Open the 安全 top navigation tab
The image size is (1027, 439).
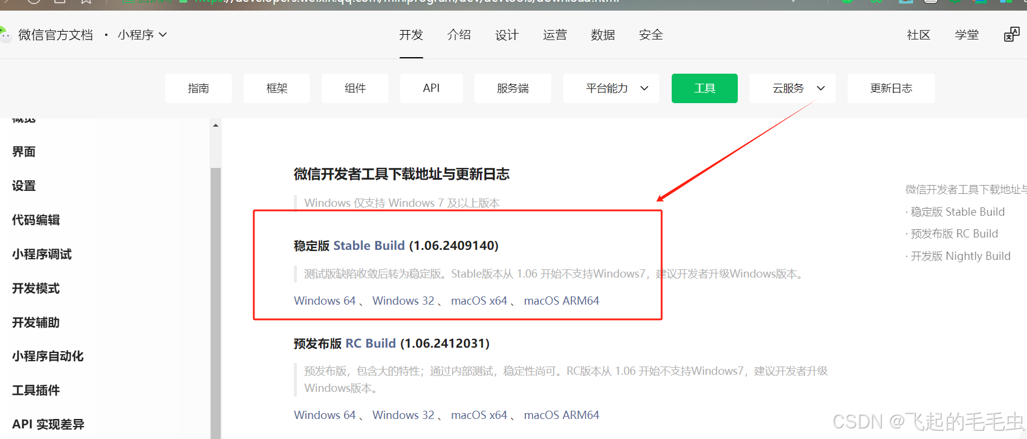click(x=650, y=35)
